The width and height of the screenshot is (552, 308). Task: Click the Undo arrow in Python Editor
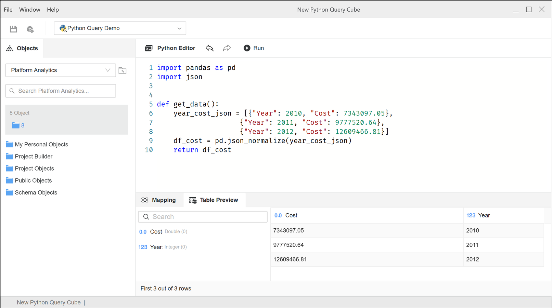[x=209, y=48]
